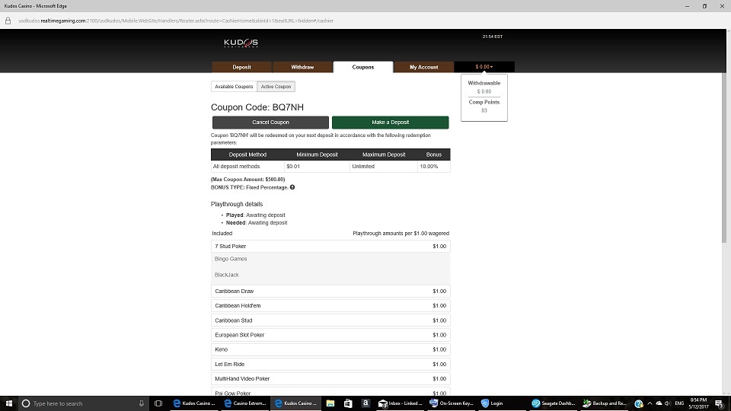
Task: Open the My Account tab
Action: [x=423, y=67]
